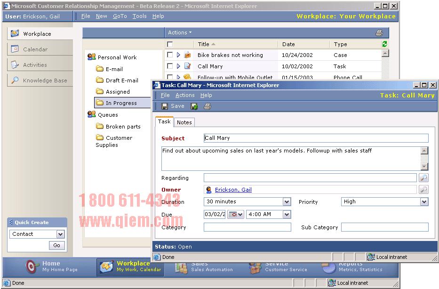The image size is (439, 289).
Task: Click the print icon in the Task window toolbar
Action: [x=208, y=106]
